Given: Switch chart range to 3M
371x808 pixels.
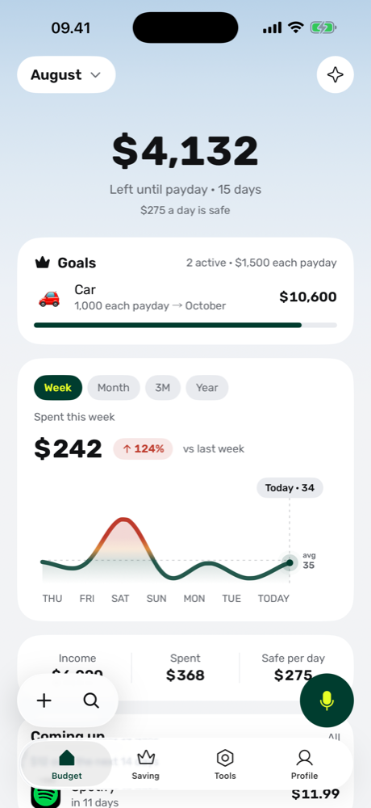Looking at the screenshot, I should click(x=163, y=388).
